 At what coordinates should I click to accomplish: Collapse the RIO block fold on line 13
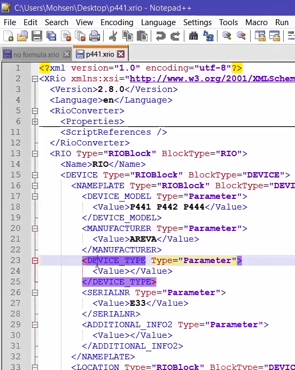click(x=35, y=153)
